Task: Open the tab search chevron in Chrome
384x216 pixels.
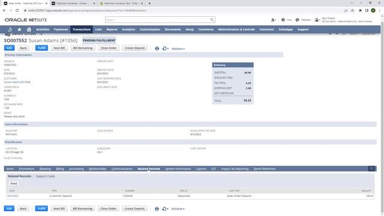Action: pyautogui.click(x=352, y=3)
